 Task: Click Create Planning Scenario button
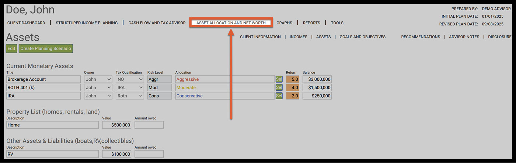pyautogui.click(x=46, y=49)
